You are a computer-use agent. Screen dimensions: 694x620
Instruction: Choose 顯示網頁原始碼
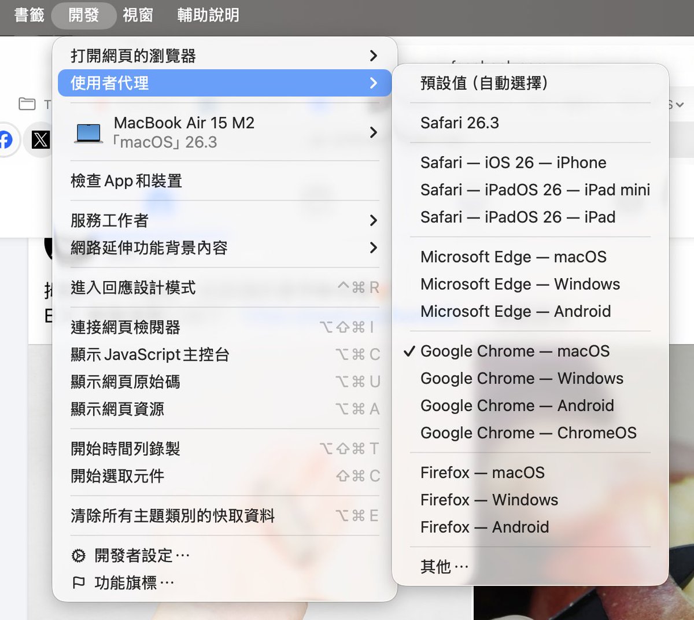tap(225, 382)
